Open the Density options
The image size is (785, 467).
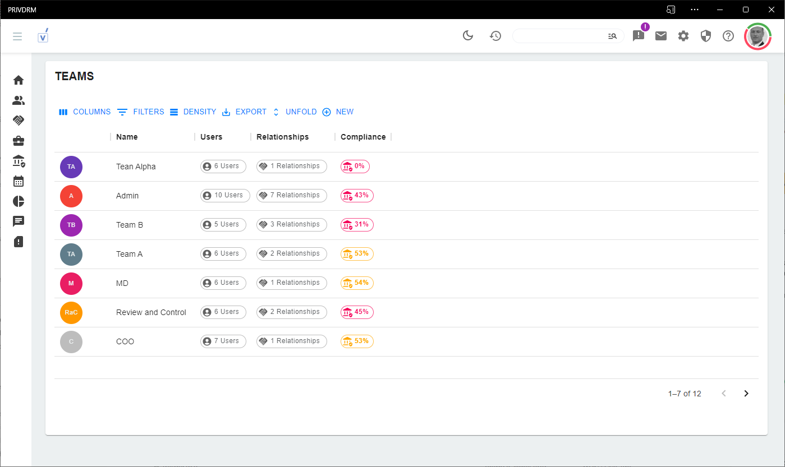[x=193, y=112]
